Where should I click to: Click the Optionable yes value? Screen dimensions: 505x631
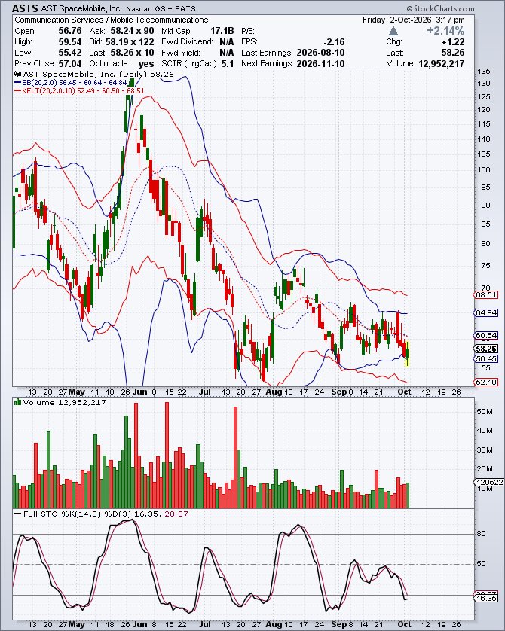(146, 63)
